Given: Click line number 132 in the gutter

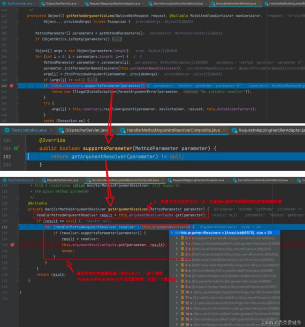Looking at the screenshot, I should (x=4, y=227).
